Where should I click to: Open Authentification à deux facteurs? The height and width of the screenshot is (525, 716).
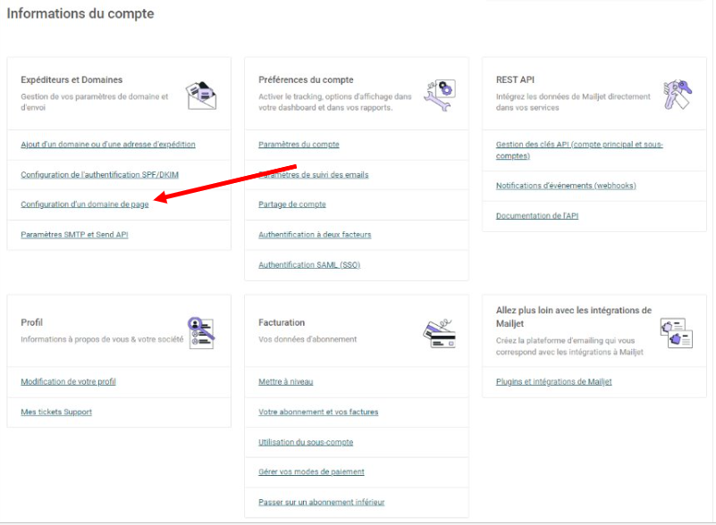tap(315, 235)
